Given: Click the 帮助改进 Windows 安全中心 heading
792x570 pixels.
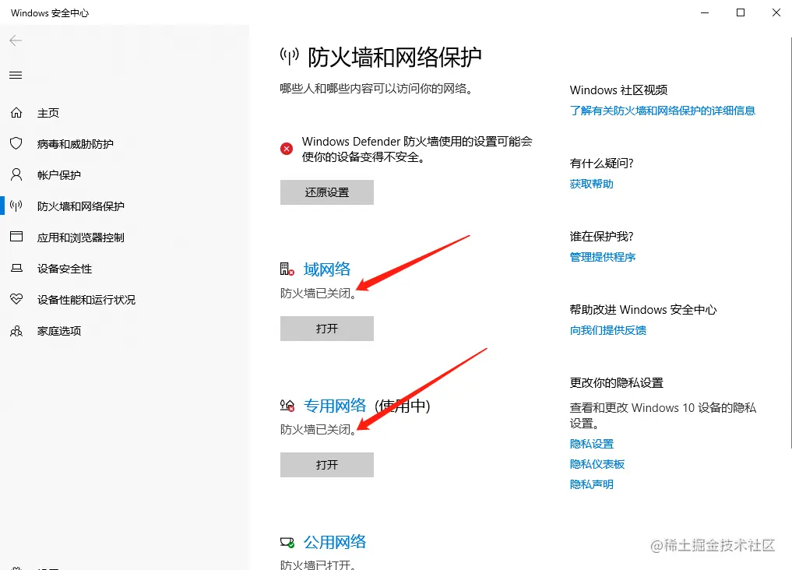Looking at the screenshot, I should [643, 309].
